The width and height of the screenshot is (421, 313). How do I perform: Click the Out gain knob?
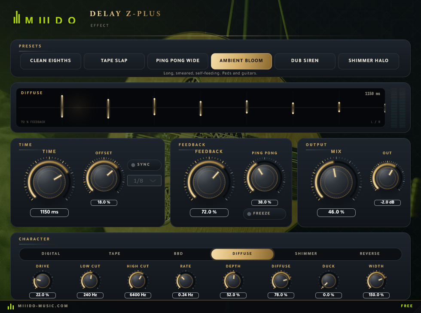[387, 178]
